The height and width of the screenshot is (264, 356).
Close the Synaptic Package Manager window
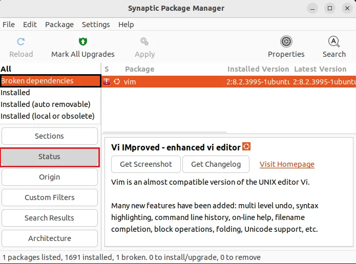pyautogui.click(x=347, y=8)
